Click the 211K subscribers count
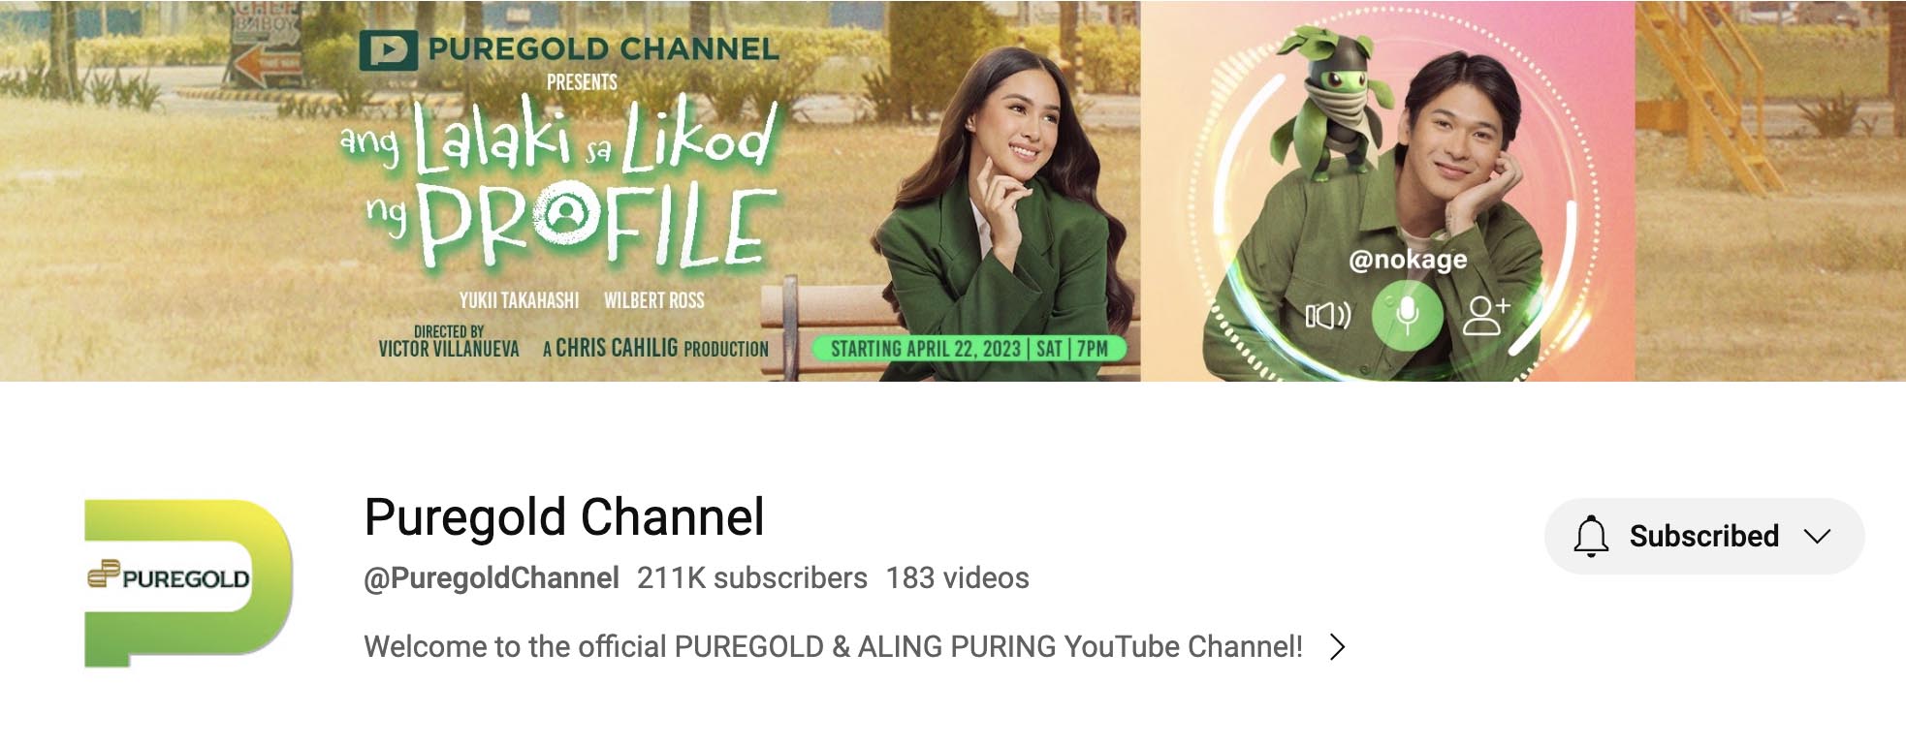Image resolution: width=1906 pixels, height=746 pixels. click(751, 578)
